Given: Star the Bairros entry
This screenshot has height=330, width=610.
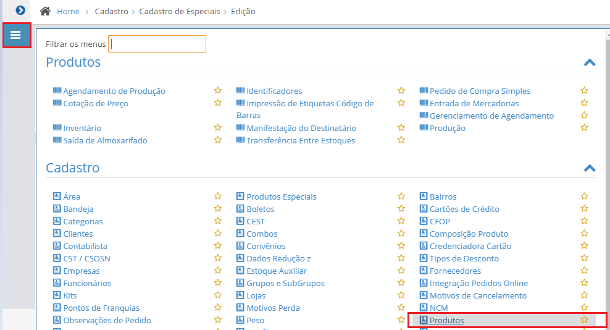Looking at the screenshot, I should 584,196.
